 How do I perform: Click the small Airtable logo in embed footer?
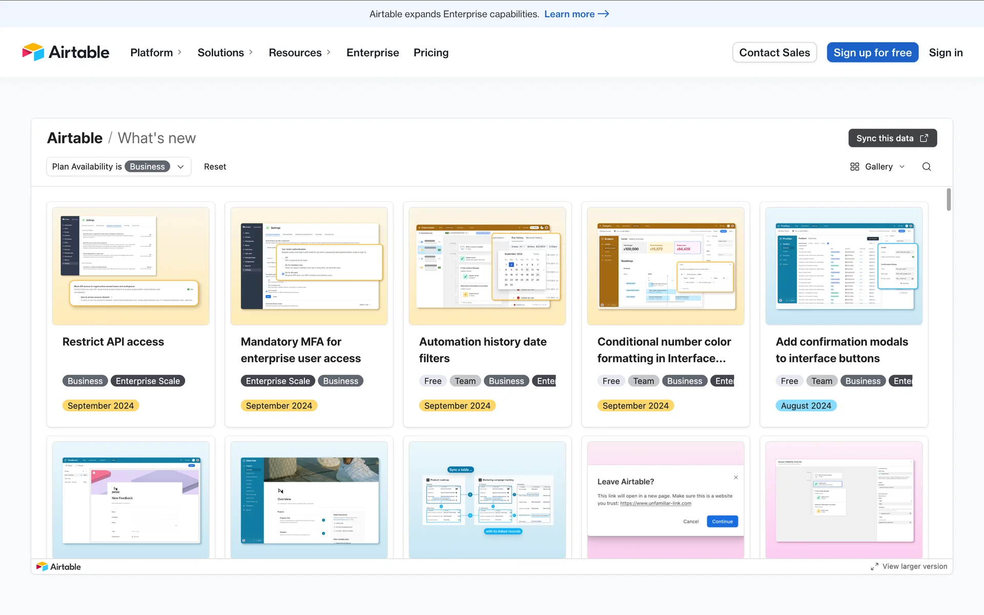[58, 567]
